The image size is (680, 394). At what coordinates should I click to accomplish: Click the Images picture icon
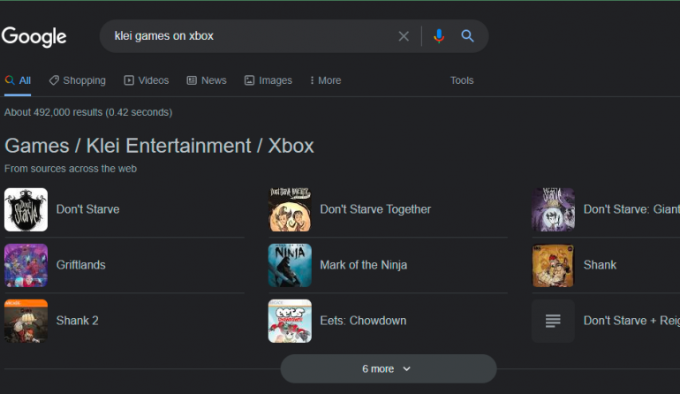pyautogui.click(x=249, y=80)
